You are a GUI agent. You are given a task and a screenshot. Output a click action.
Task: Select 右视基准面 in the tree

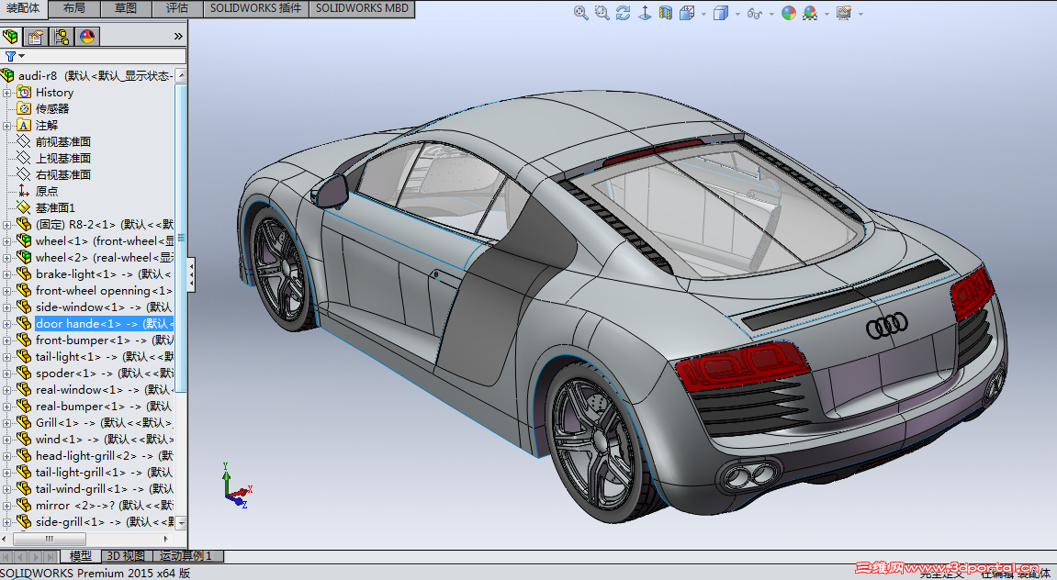[x=62, y=174]
